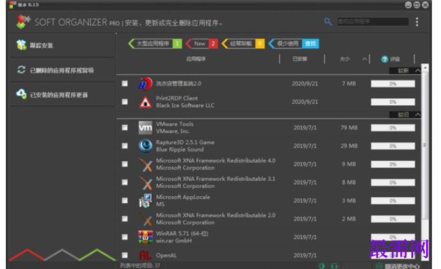Click the headset support icon in status bar
This screenshot has height=269, width=441.
point(334,266)
